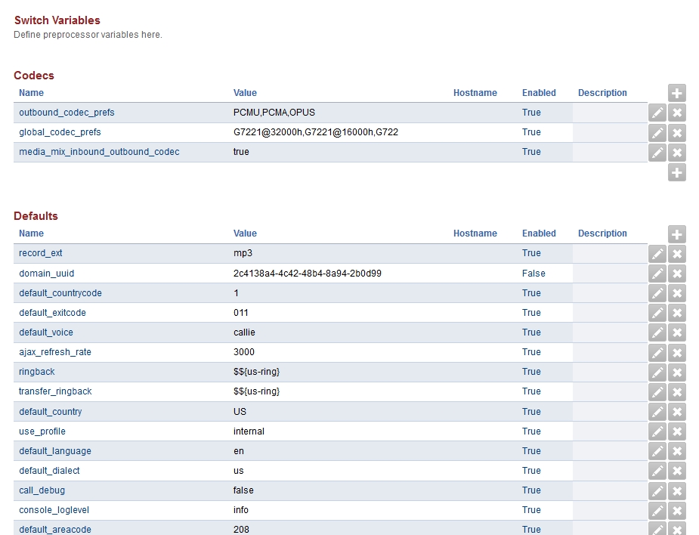699x535 pixels.
Task: Edit the record_ext variable with pencil icon
Action: coord(657,254)
